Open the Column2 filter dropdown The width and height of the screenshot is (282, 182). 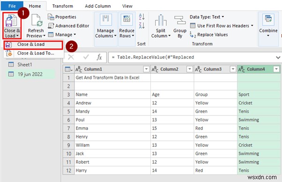tap(190, 69)
